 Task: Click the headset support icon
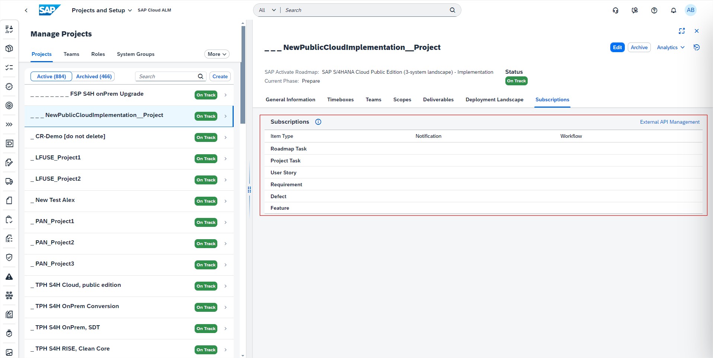tap(616, 10)
